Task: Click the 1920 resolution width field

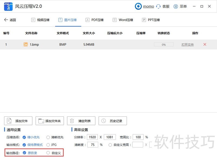Action: [92, 137]
